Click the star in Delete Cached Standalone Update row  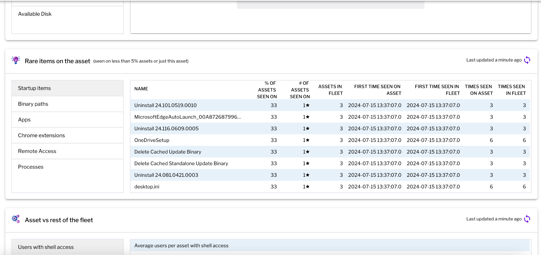coord(308,163)
